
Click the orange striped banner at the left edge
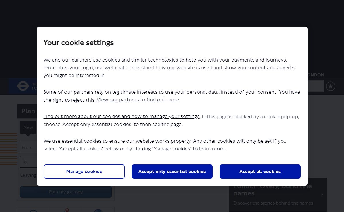[x=8, y=149]
